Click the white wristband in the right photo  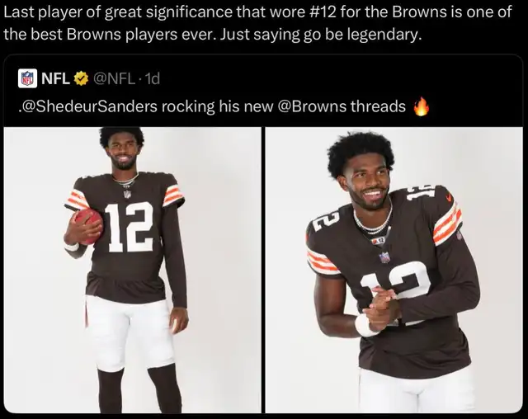365,325
